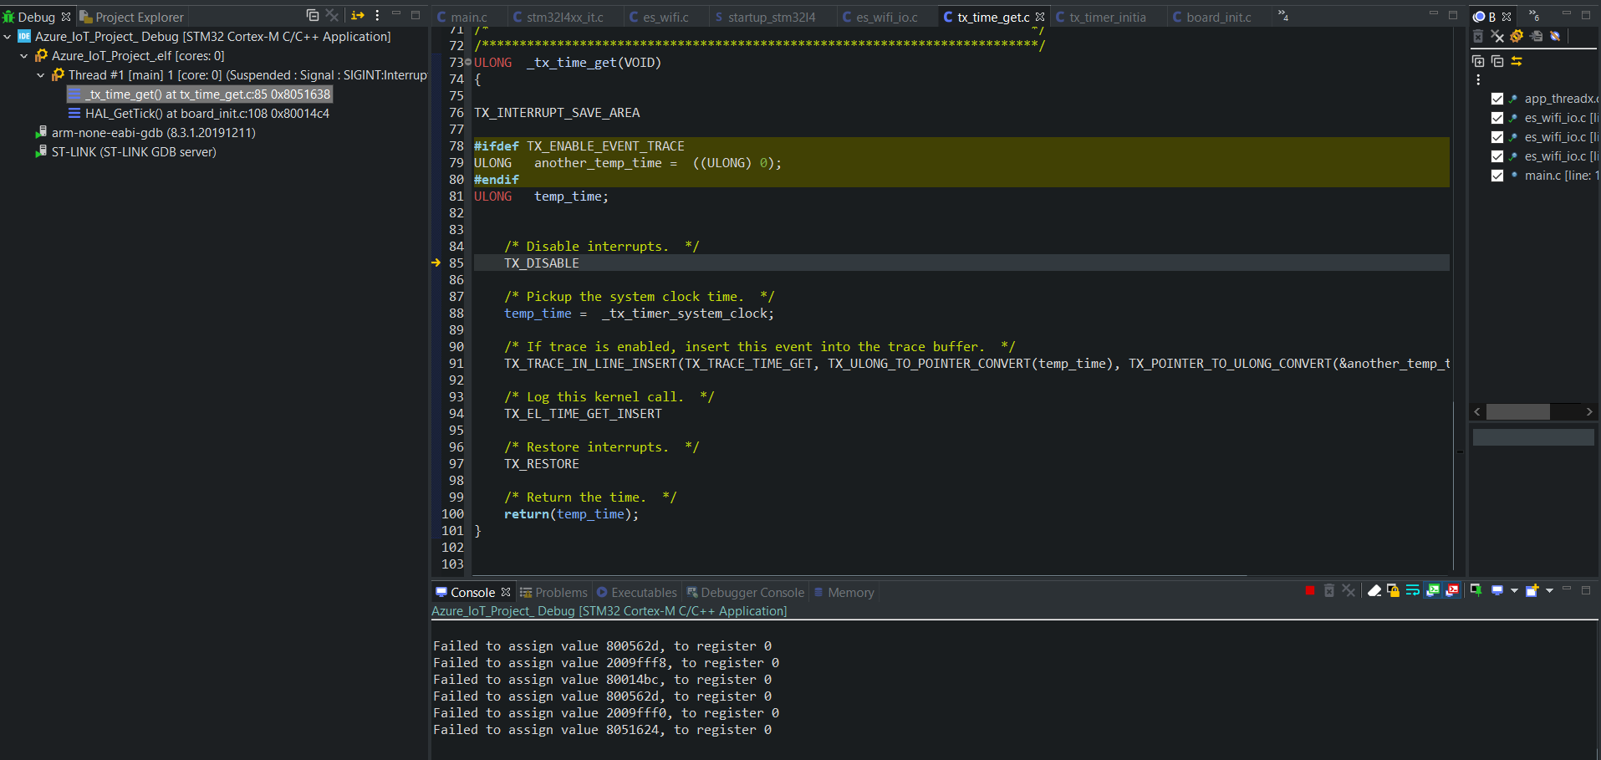Viewport: 1601px width, 760px height.
Task: Toggle Skip All Breakpoints
Action: pyautogui.click(x=1555, y=36)
